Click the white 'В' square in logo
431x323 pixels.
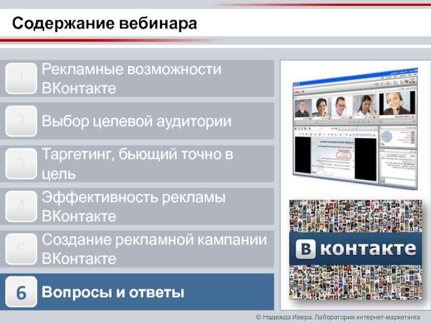point(305,249)
